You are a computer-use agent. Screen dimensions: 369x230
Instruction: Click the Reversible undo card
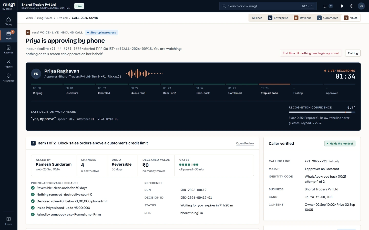coord(122,165)
